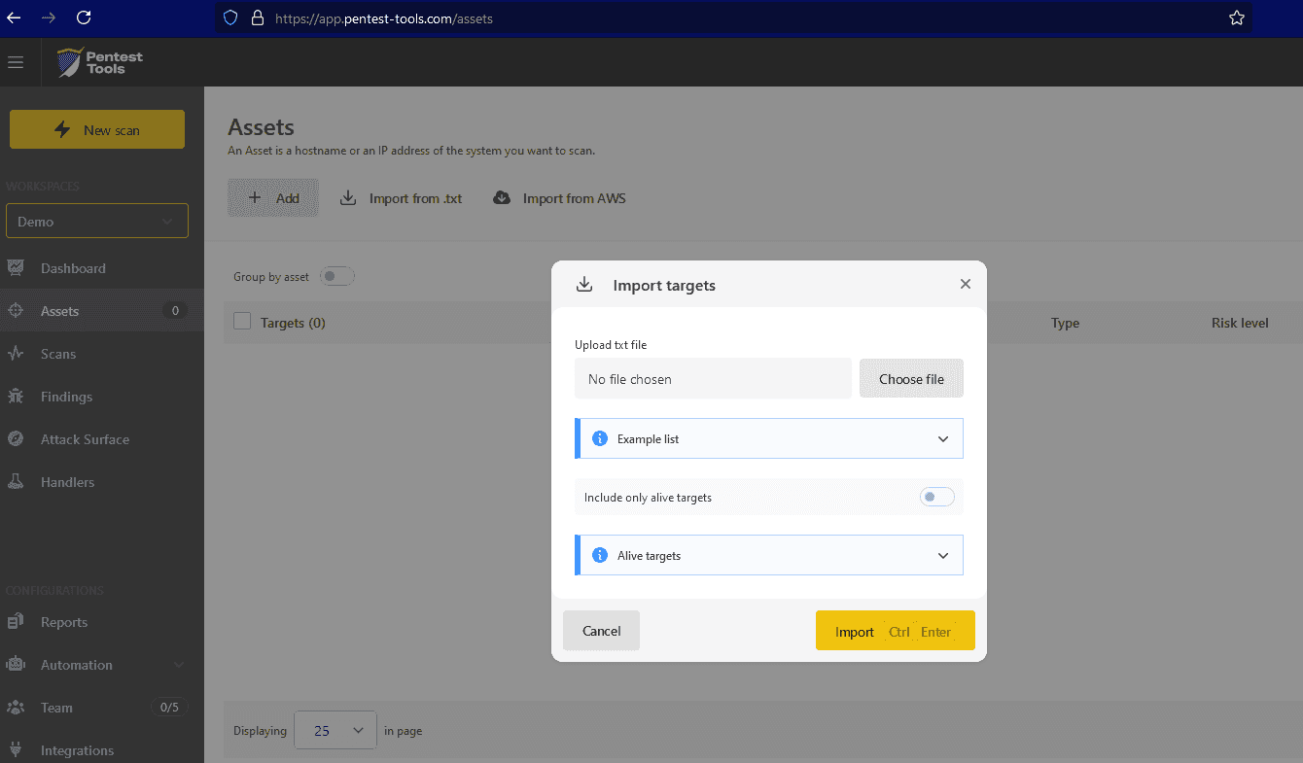Bookmark page with the star icon
This screenshot has height=763, width=1303.
(1236, 17)
